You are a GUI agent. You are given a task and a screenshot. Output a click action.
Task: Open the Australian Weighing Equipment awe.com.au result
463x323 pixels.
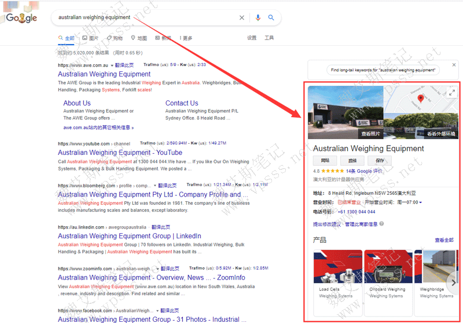click(x=104, y=74)
